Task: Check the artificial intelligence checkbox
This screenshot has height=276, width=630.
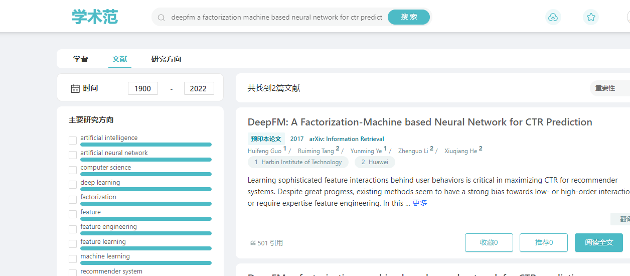Action: click(x=73, y=141)
